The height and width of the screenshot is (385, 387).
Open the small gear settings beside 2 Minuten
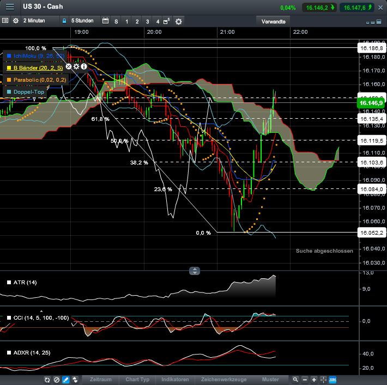16,21
